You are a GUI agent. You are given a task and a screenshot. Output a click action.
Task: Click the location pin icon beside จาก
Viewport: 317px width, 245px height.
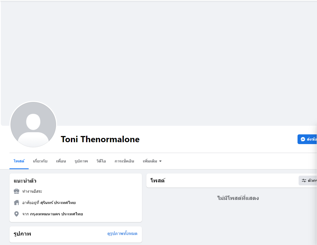16,214
